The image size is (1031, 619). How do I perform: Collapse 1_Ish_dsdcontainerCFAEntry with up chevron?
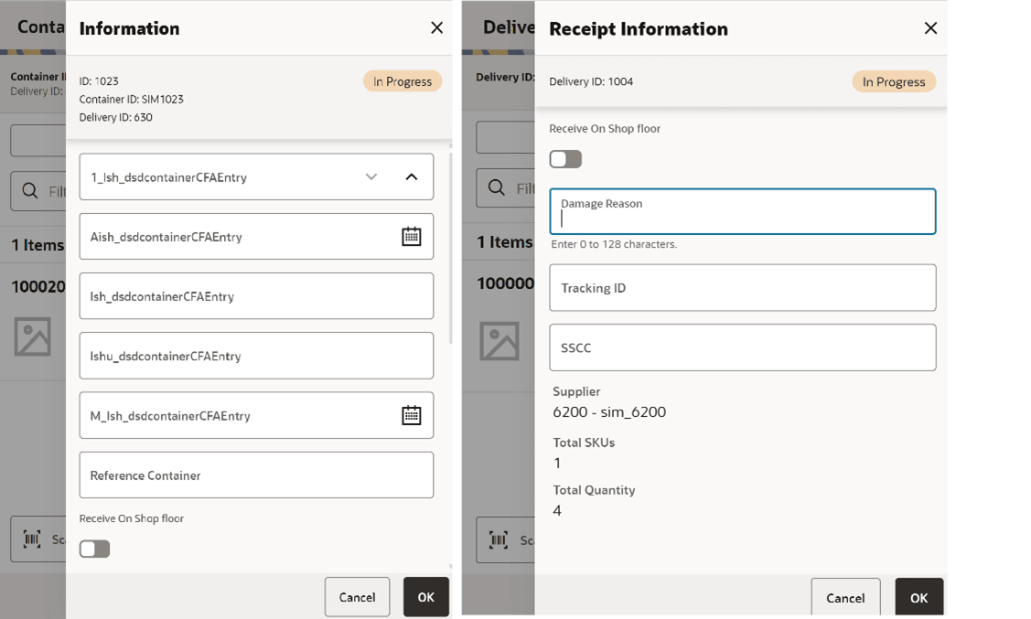(x=412, y=176)
